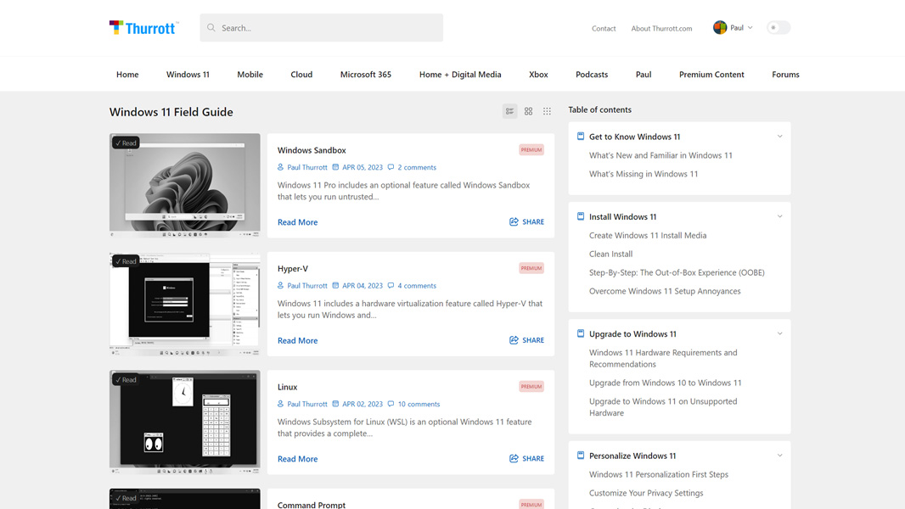The image size is (905, 509).
Task: Toggle the dark mode switch
Action: click(778, 28)
